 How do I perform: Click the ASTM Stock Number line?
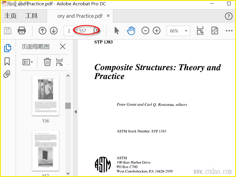click(142, 131)
